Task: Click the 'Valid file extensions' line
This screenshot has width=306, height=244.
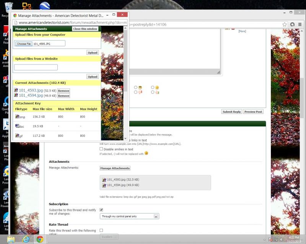Action: [137, 197]
